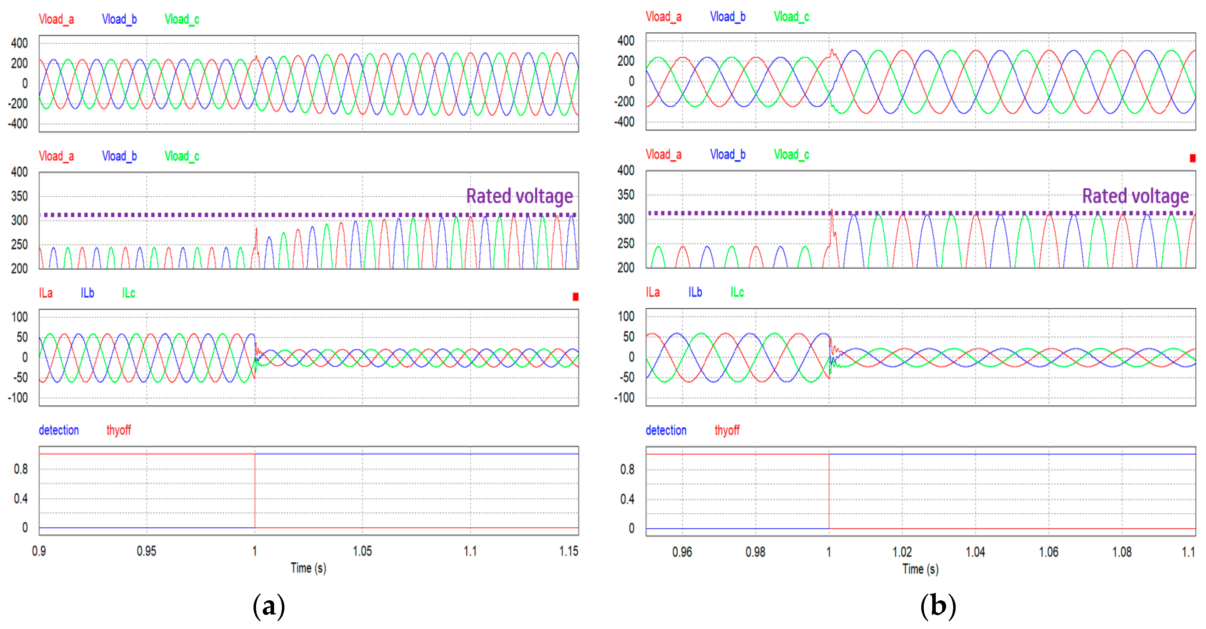The width and height of the screenshot is (1206, 629).
Task: Click the 1.05 time axis tick label
Action: click(362, 551)
